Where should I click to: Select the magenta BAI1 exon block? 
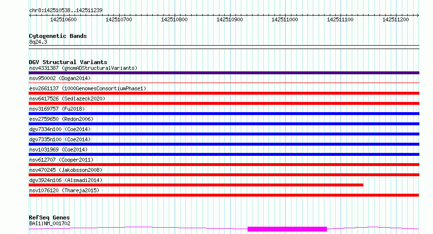287,229
